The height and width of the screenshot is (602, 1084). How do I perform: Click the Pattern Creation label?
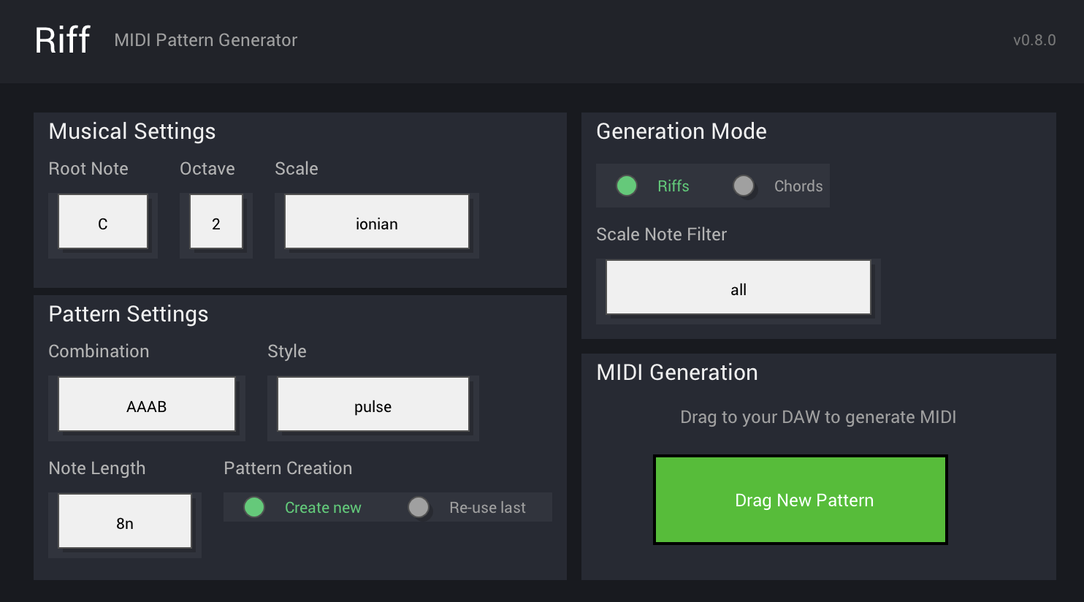(288, 468)
